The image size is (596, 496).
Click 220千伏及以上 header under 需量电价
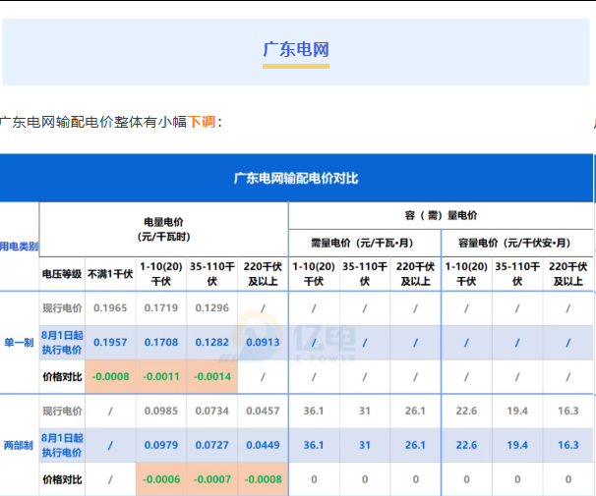pyautogui.click(x=415, y=274)
